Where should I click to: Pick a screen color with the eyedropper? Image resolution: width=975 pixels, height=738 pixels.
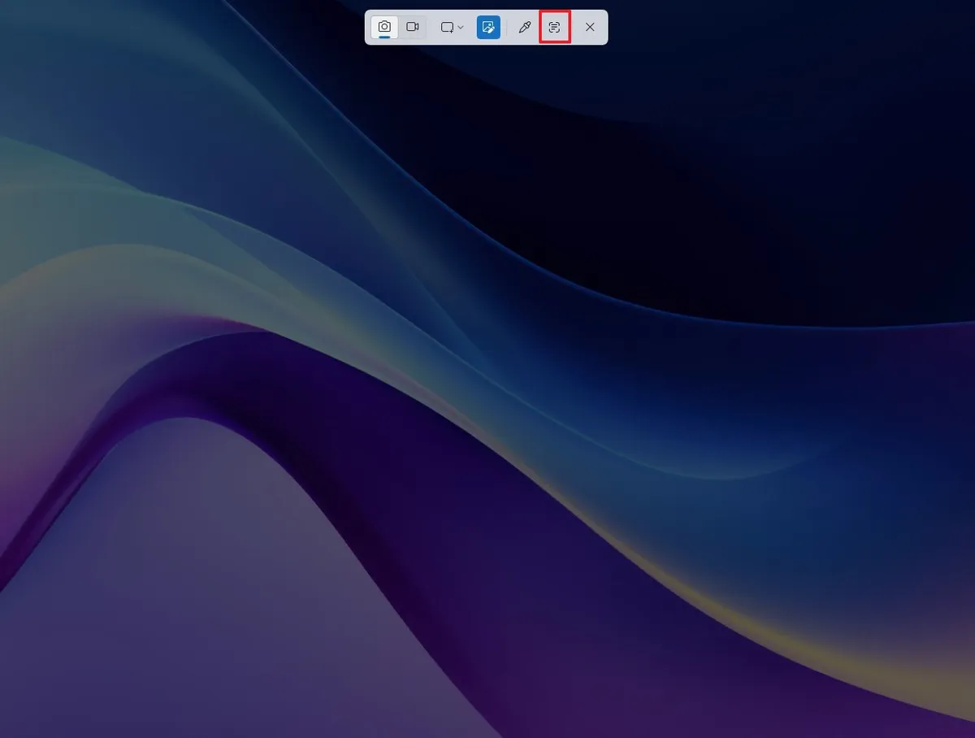point(524,27)
